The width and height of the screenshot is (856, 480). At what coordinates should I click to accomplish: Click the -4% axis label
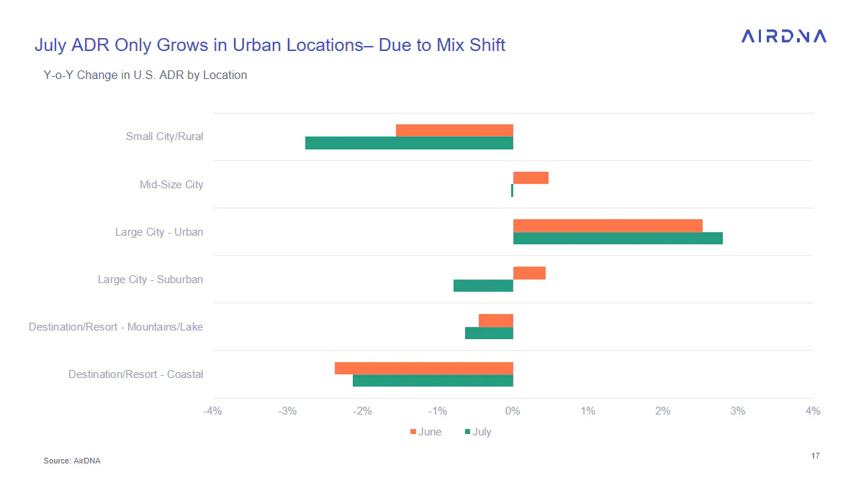pos(212,411)
